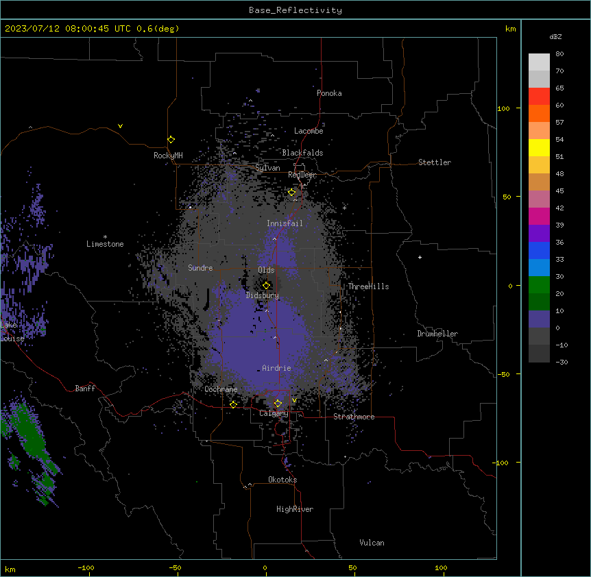The height and width of the screenshot is (577, 591).
Task: Click the orange 60-57 dBZ legend swatch
Action: tap(539, 113)
